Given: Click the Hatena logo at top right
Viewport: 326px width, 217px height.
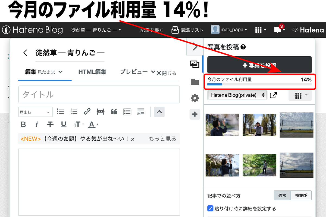Looking at the screenshot, I should point(308,30).
